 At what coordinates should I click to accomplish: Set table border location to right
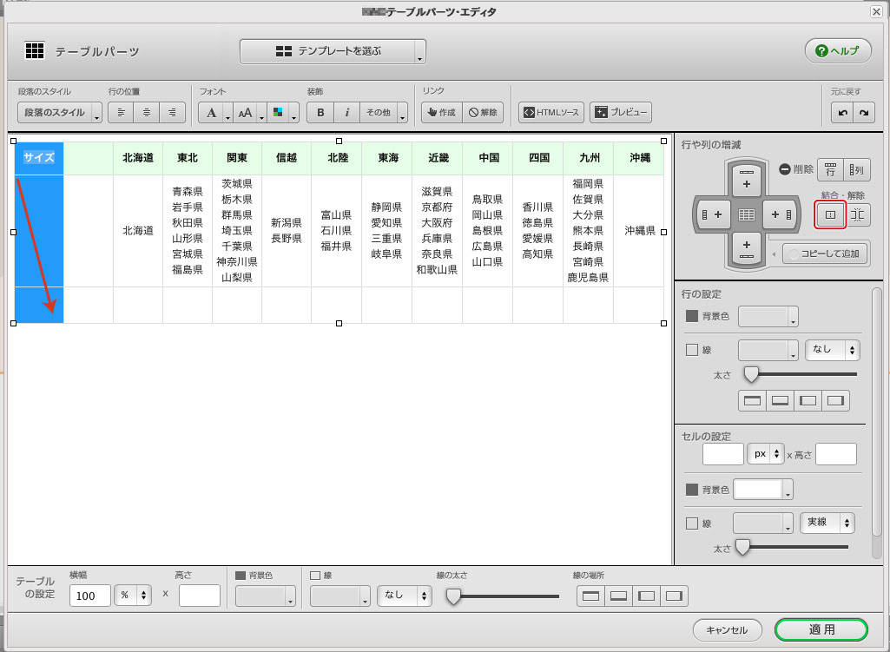[674, 596]
